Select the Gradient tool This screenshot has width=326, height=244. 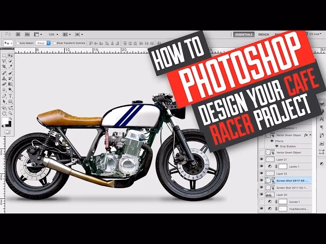10,84
